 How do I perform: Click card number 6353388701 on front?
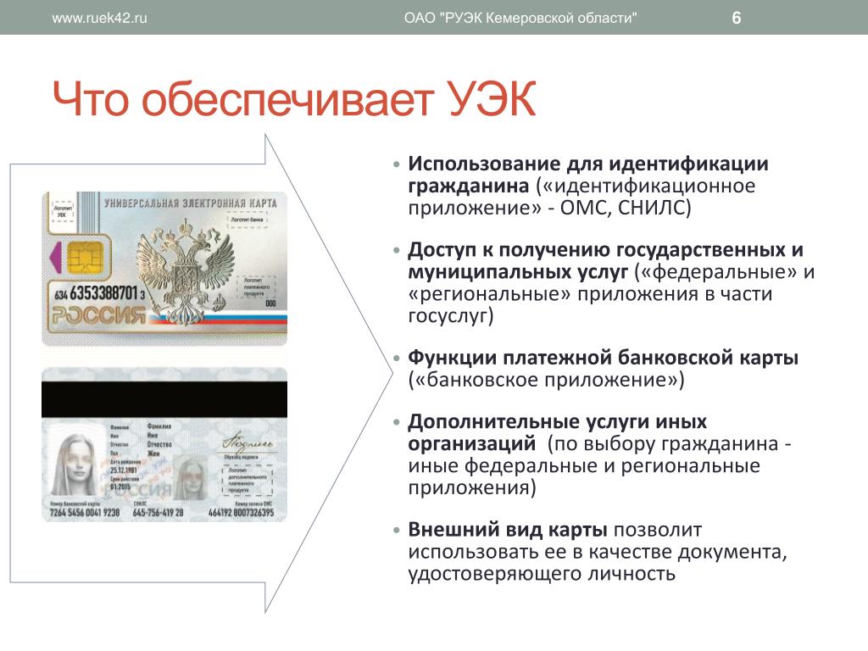104,292
